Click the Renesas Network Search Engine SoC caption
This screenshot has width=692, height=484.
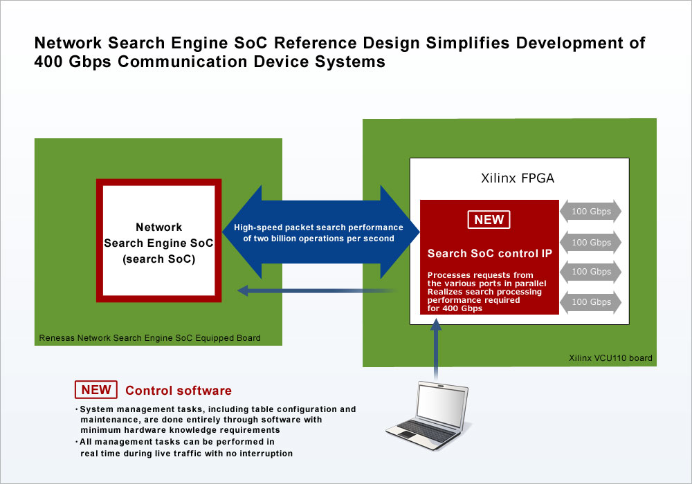point(151,337)
